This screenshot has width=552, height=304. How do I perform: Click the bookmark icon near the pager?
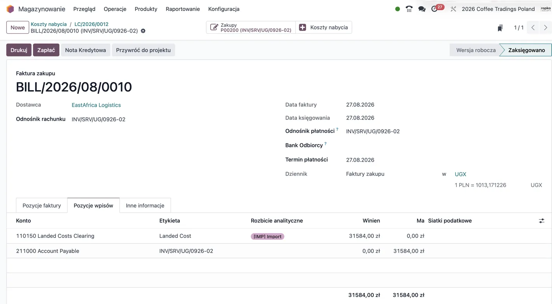click(500, 28)
